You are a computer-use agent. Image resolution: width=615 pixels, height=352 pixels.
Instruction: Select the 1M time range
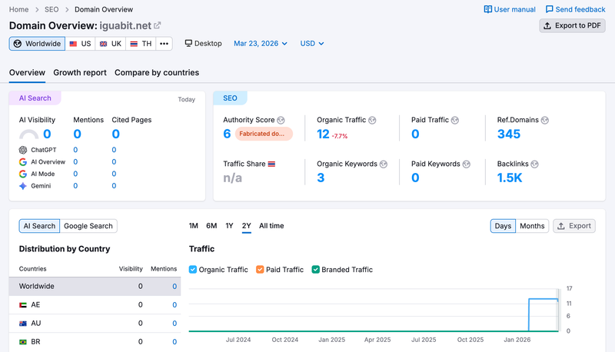click(194, 226)
